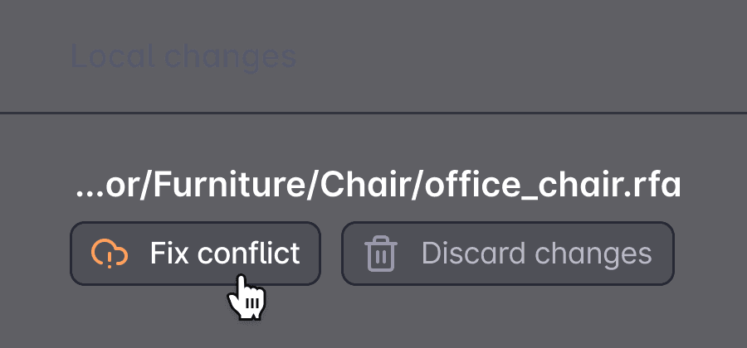Choose Fix conflict under the chair file
Image resolution: width=747 pixels, height=348 pixels.
coord(195,254)
